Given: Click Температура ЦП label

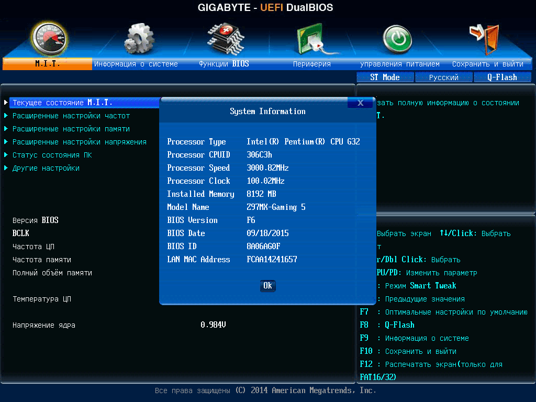Looking at the screenshot, I should [x=42, y=299].
